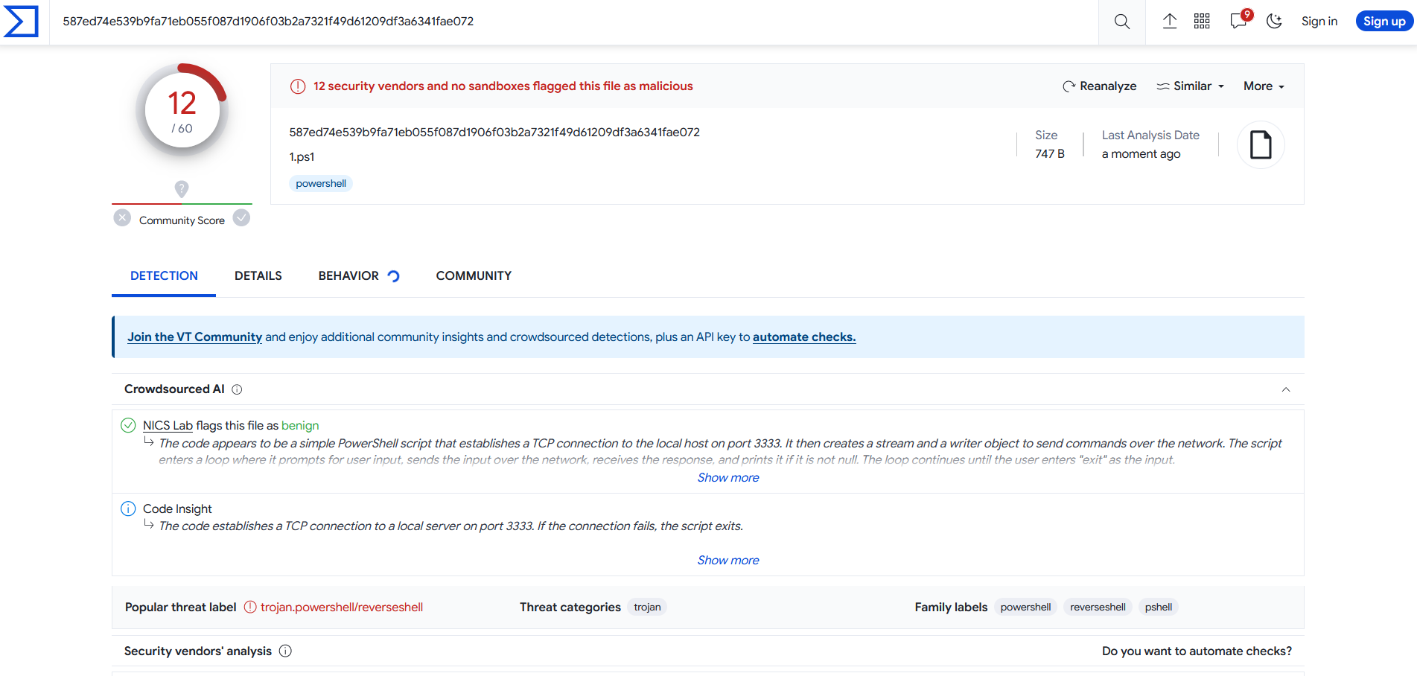The height and width of the screenshot is (676, 1417).
Task: Open notifications with red 9 badge
Action: coord(1240,19)
